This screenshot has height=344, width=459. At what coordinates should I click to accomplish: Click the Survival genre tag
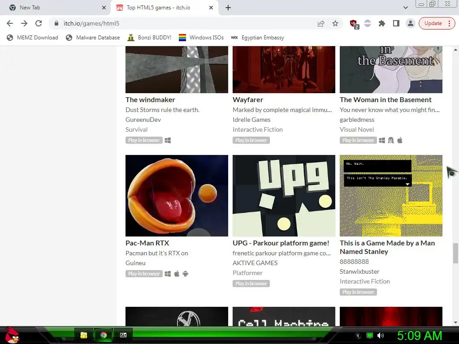tap(136, 129)
